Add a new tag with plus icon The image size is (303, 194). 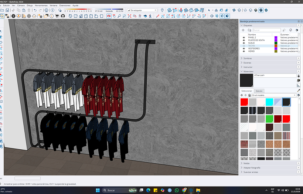click(243, 30)
